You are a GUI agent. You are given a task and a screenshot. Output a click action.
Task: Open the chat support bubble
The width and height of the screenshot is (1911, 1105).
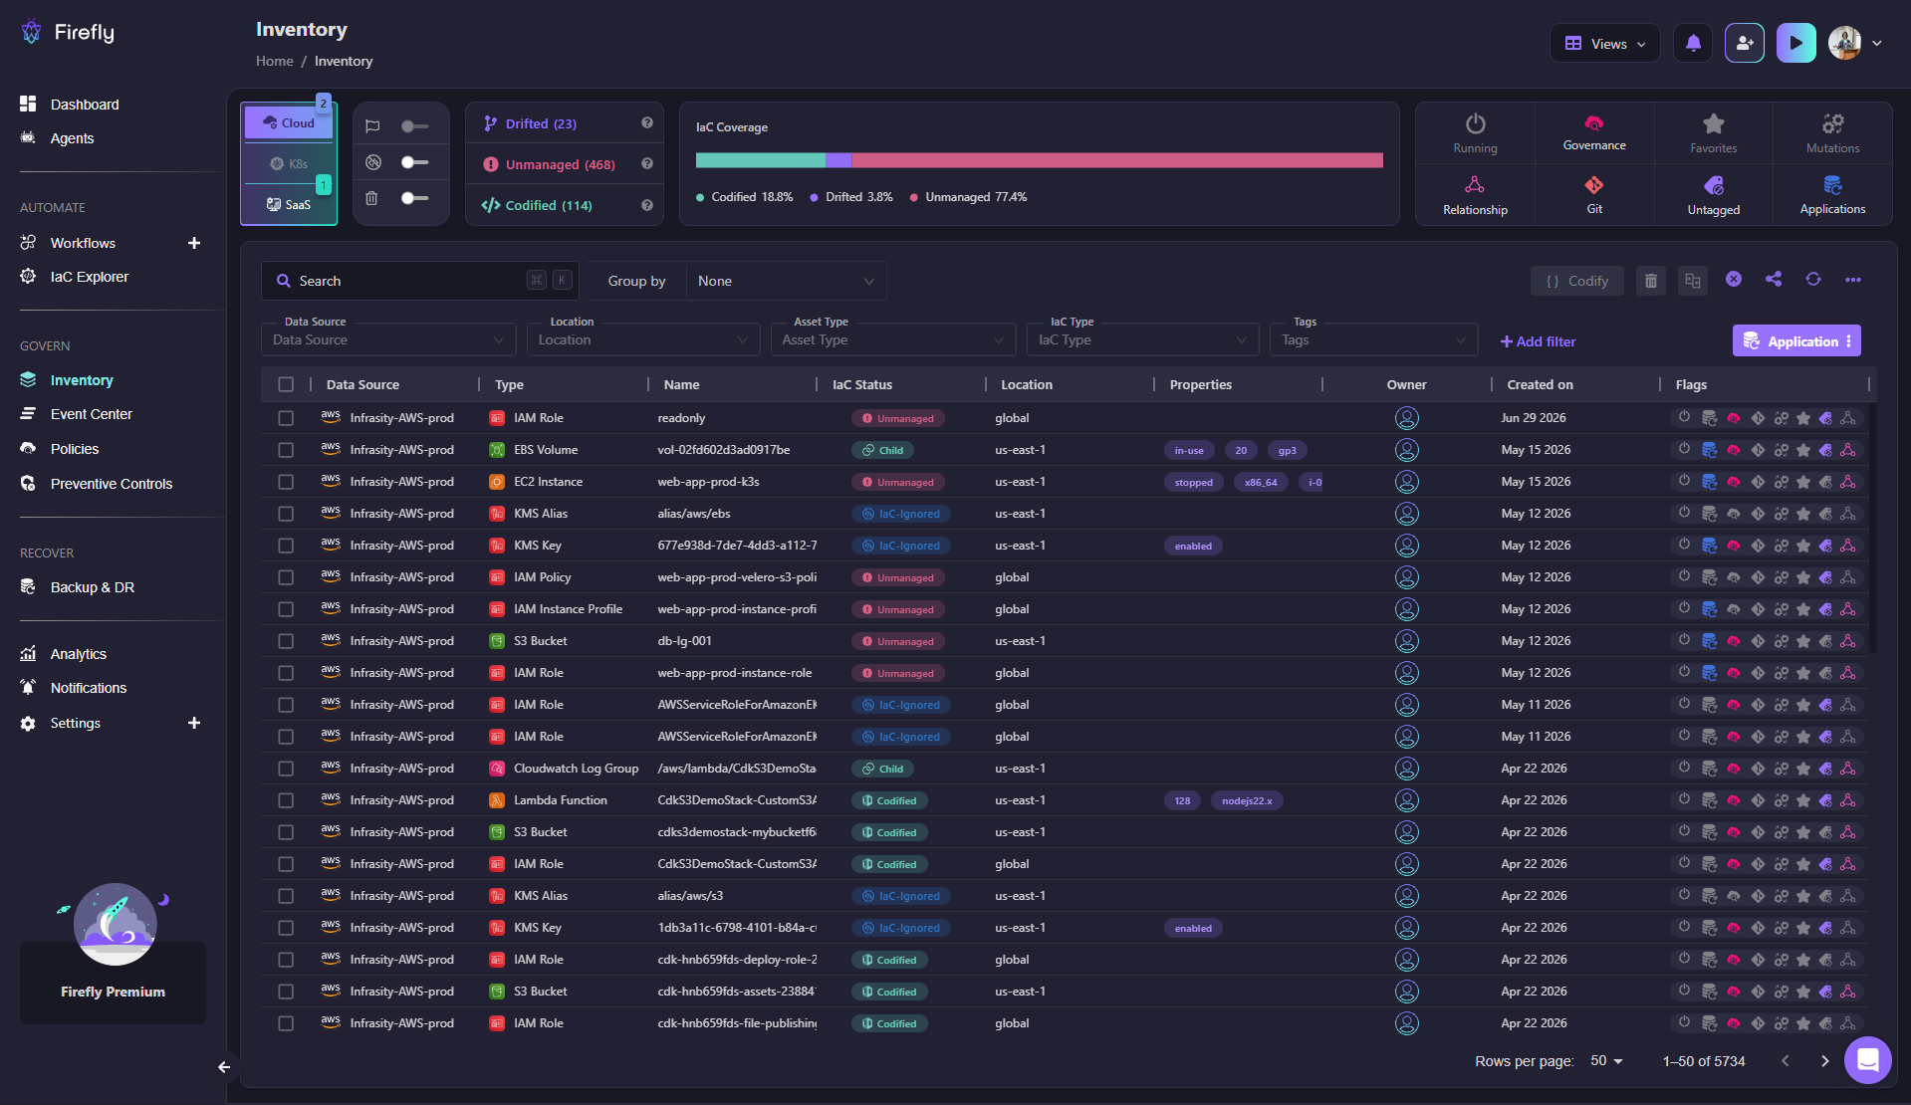tap(1867, 1059)
